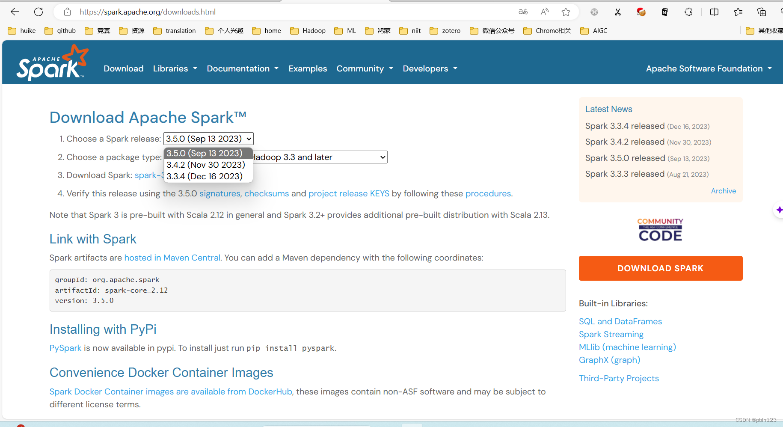The height and width of the screenshot is (427, 783).
Task: Open the zotero bookmark folder
Action: pos(445,31)
